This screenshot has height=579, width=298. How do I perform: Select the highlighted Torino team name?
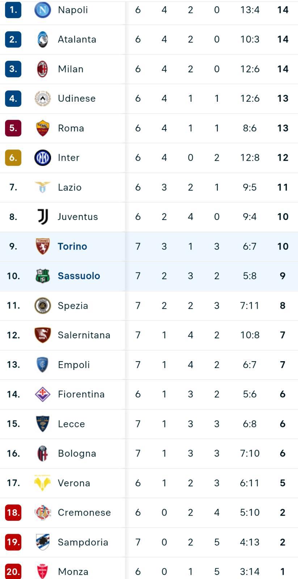(x=72, y=246)
